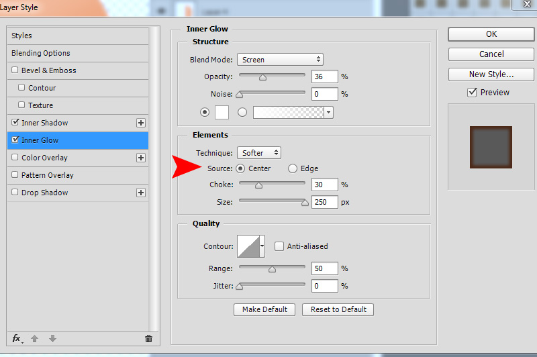Click the Noise slider handle
The height and width of the screenshot is (357, 537).
pyautogui.click(x=240, y=95)
